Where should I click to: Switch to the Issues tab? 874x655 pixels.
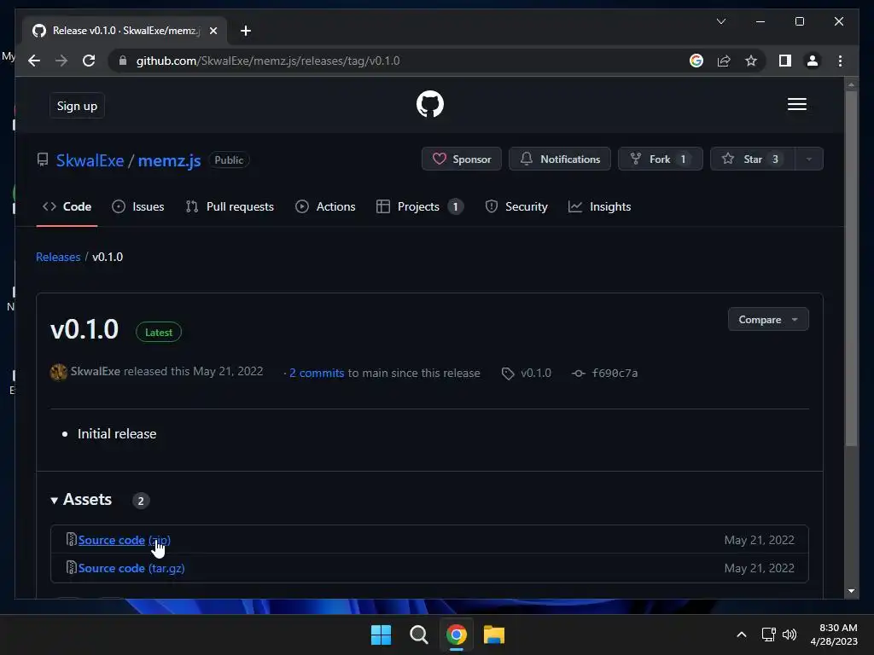pyautogui.click(x=138, y=206)
